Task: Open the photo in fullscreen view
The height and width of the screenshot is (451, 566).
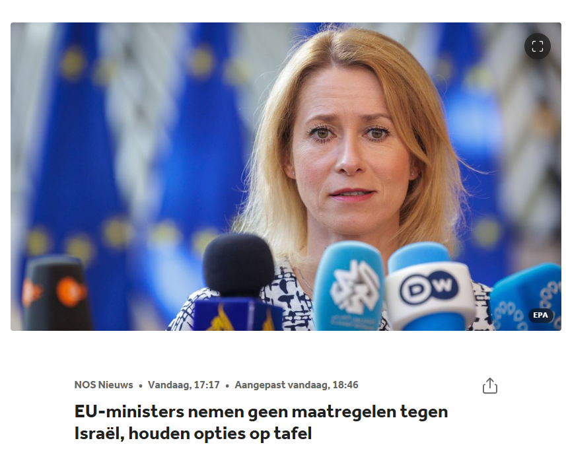Action: click(x=537, y=46)
